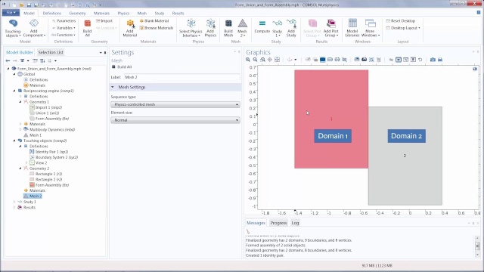Switch to the Results ribbon tab
Screen dimensions: 484x272
178,14
